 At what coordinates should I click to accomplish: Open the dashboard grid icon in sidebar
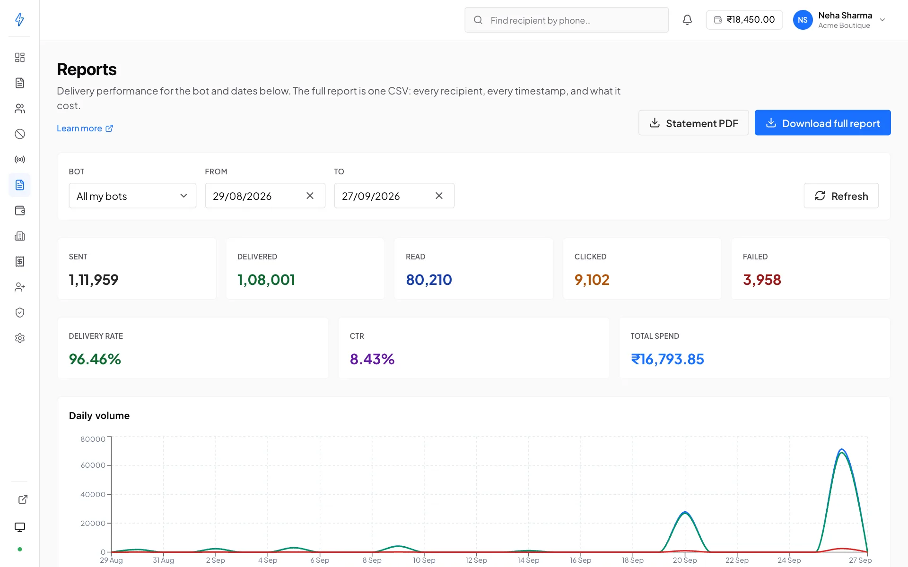(19, 58)
